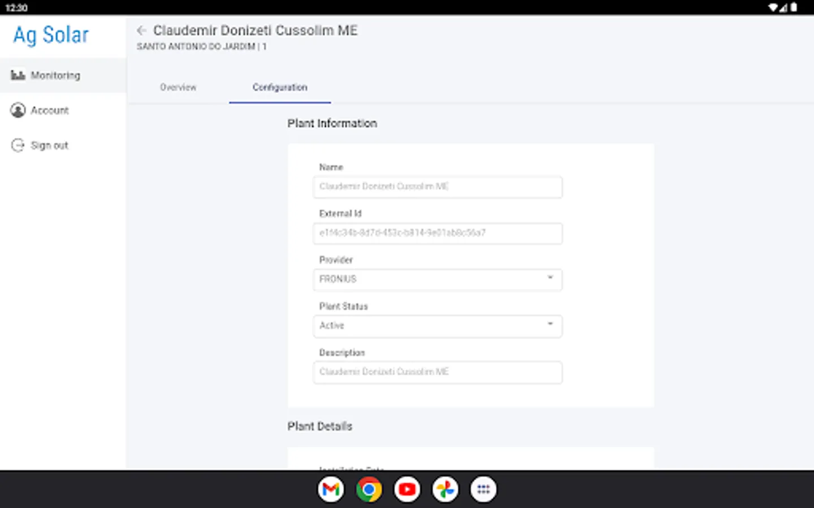Focus the Name input field

437,187
